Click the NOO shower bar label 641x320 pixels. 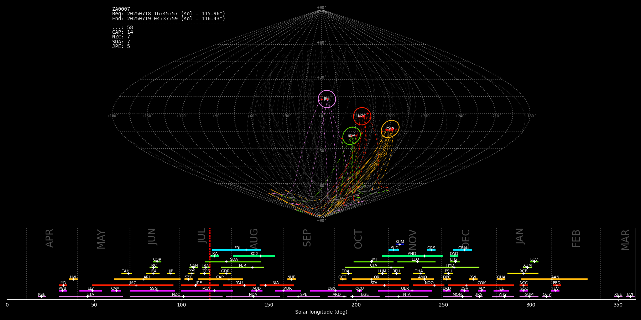pos(429,283)
